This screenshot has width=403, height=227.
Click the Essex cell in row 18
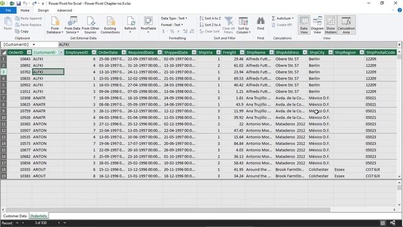pos(349,170)
